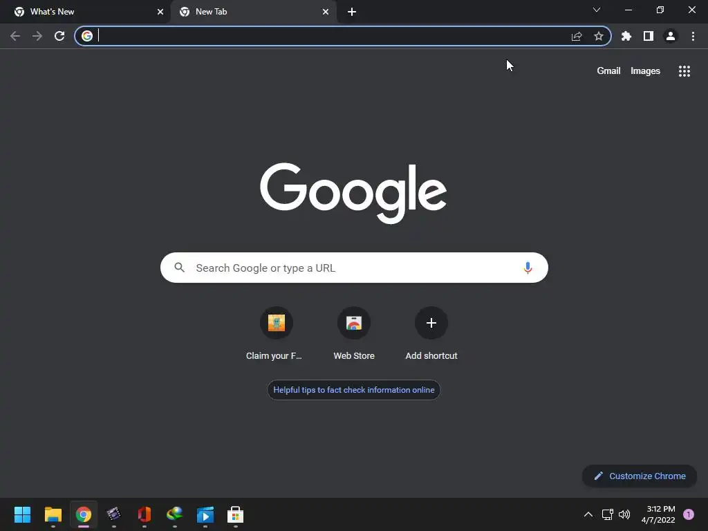Image resolution: width=708 pixels, height=531 pixels.
Task: Close the What's New tab
Action: pos(160,12)
